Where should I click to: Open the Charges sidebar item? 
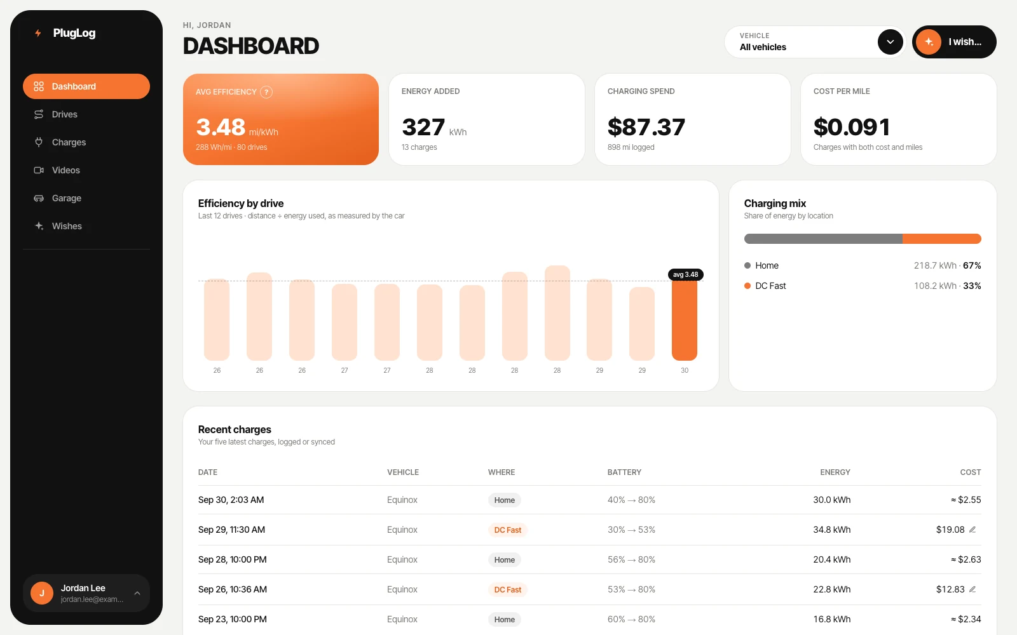(86, 142)
